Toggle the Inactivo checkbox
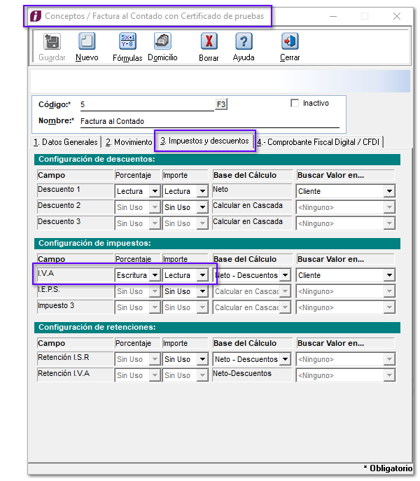The width and height of the screenshot is (420, 481). tap(295, 103)
